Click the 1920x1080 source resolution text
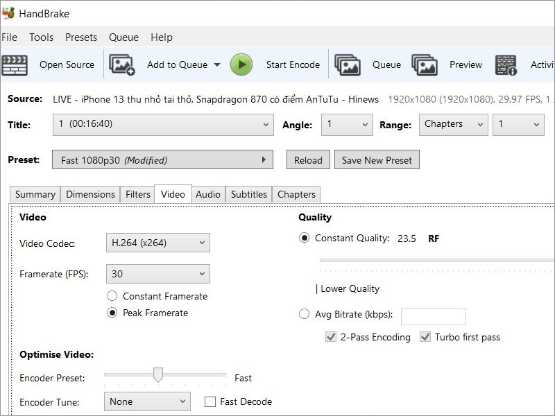 pos(412,99)
